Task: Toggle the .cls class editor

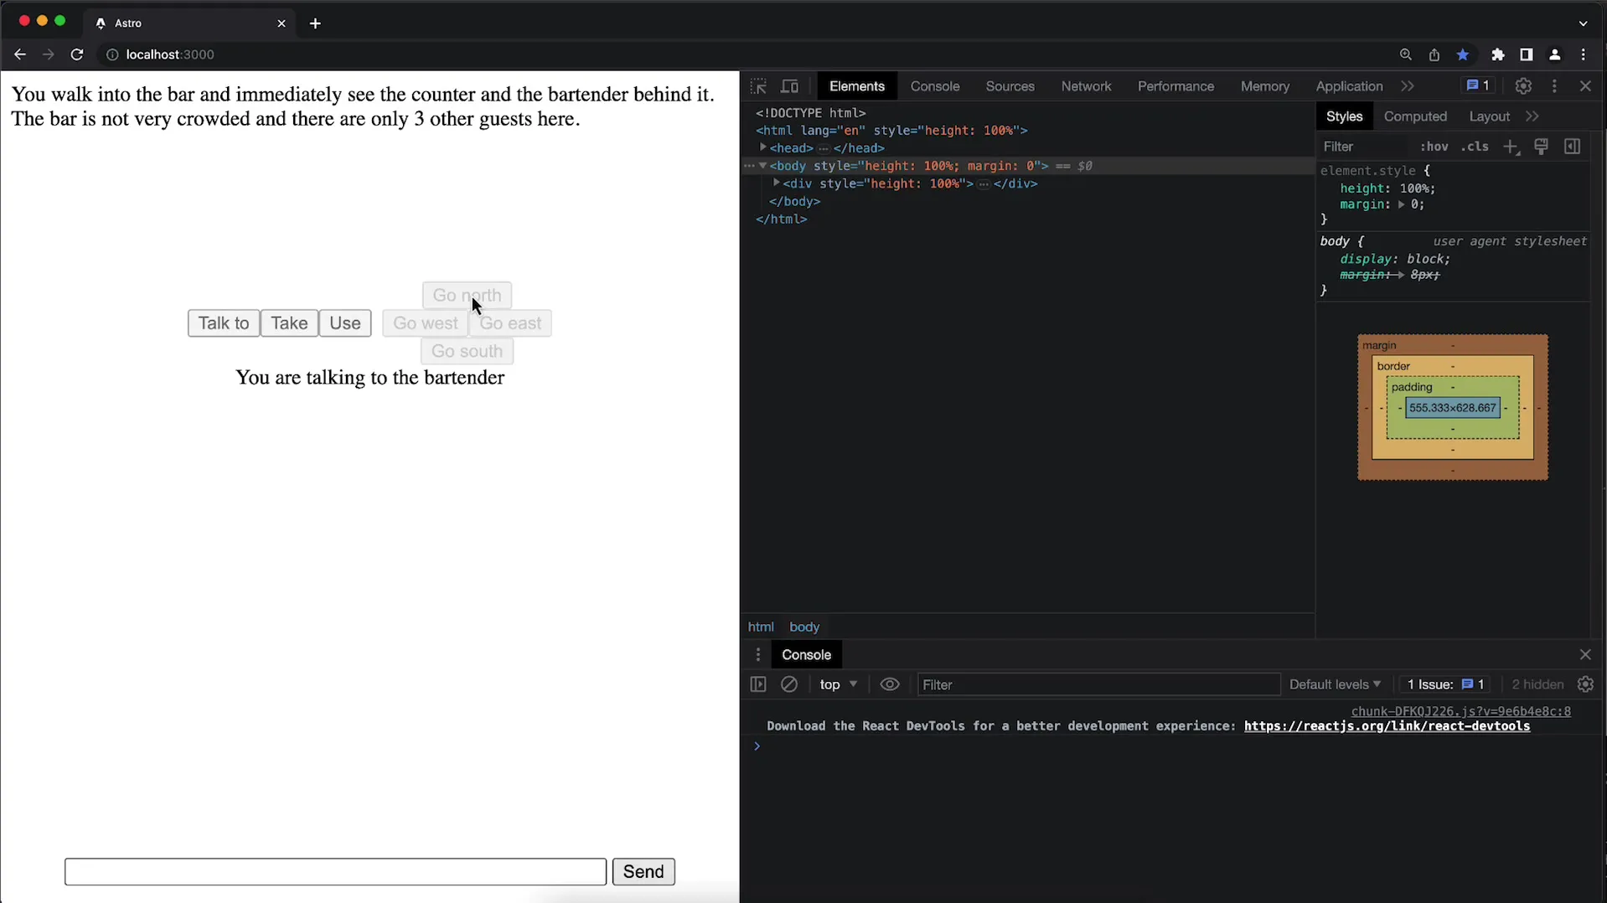Action: (1475, 147)
